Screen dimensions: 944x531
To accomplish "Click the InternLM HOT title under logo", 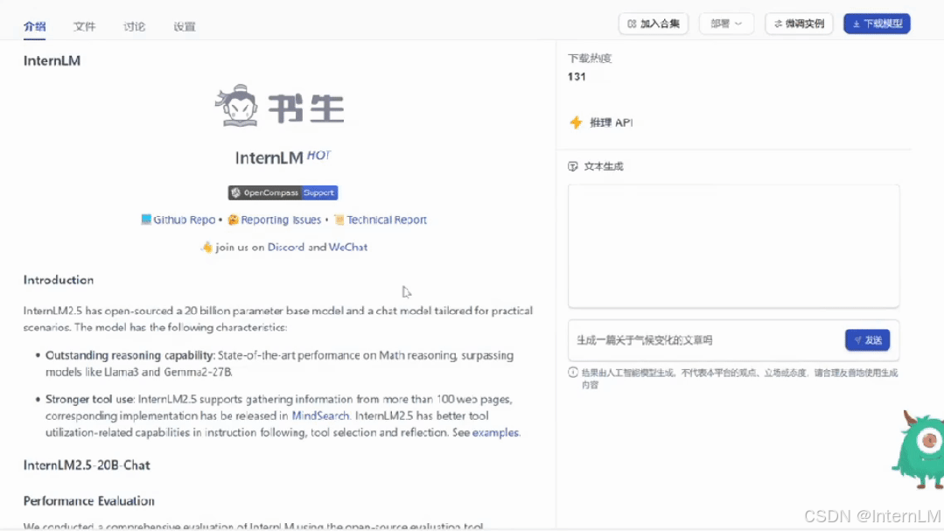I will click(283, 157).
